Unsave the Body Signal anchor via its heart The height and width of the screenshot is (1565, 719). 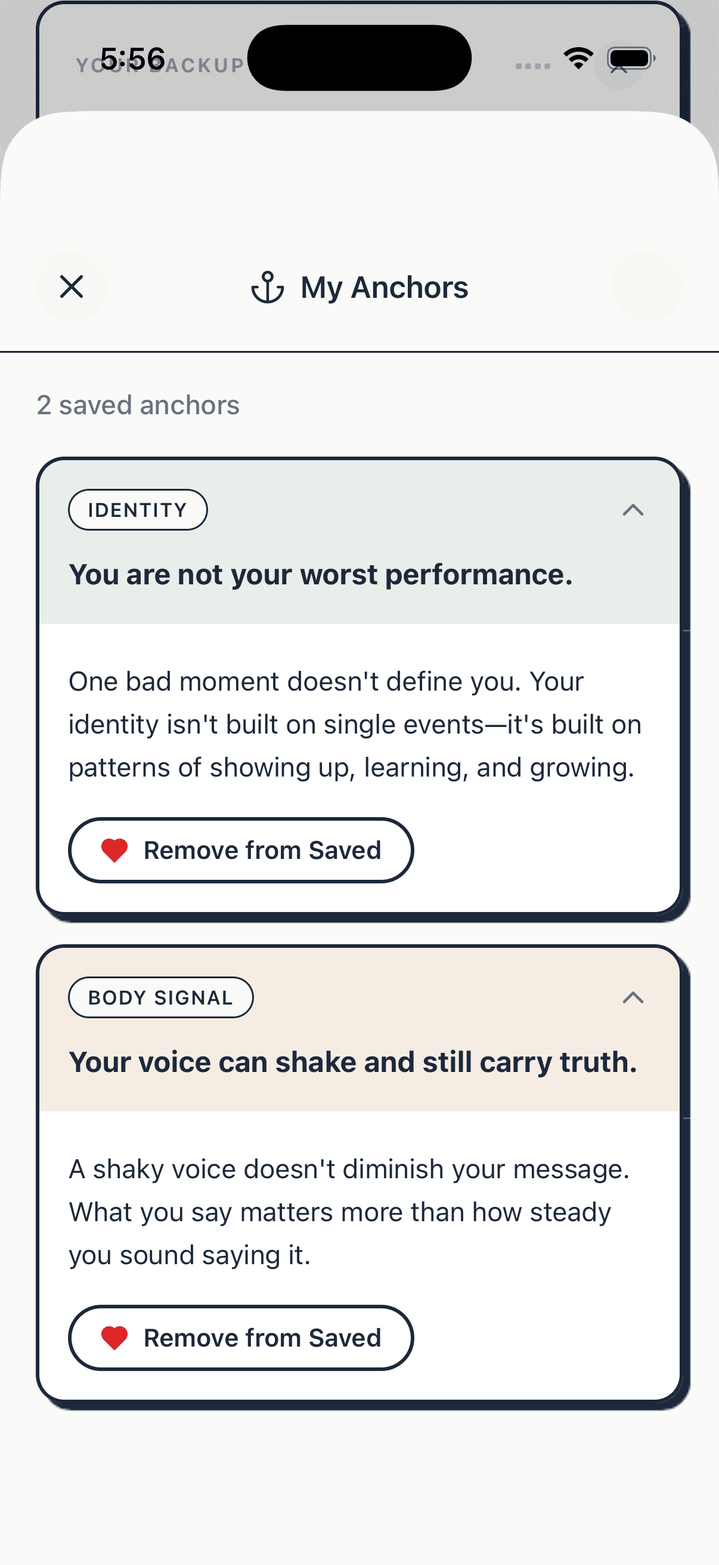(x=115, y=1338)
